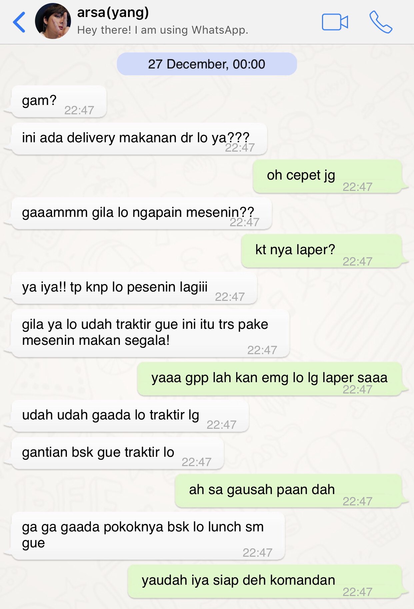This screenshot has height=609, width=414.
Task: Tap sent message 'yaudah iya siap deh komandan'
Action: [265, 581]
